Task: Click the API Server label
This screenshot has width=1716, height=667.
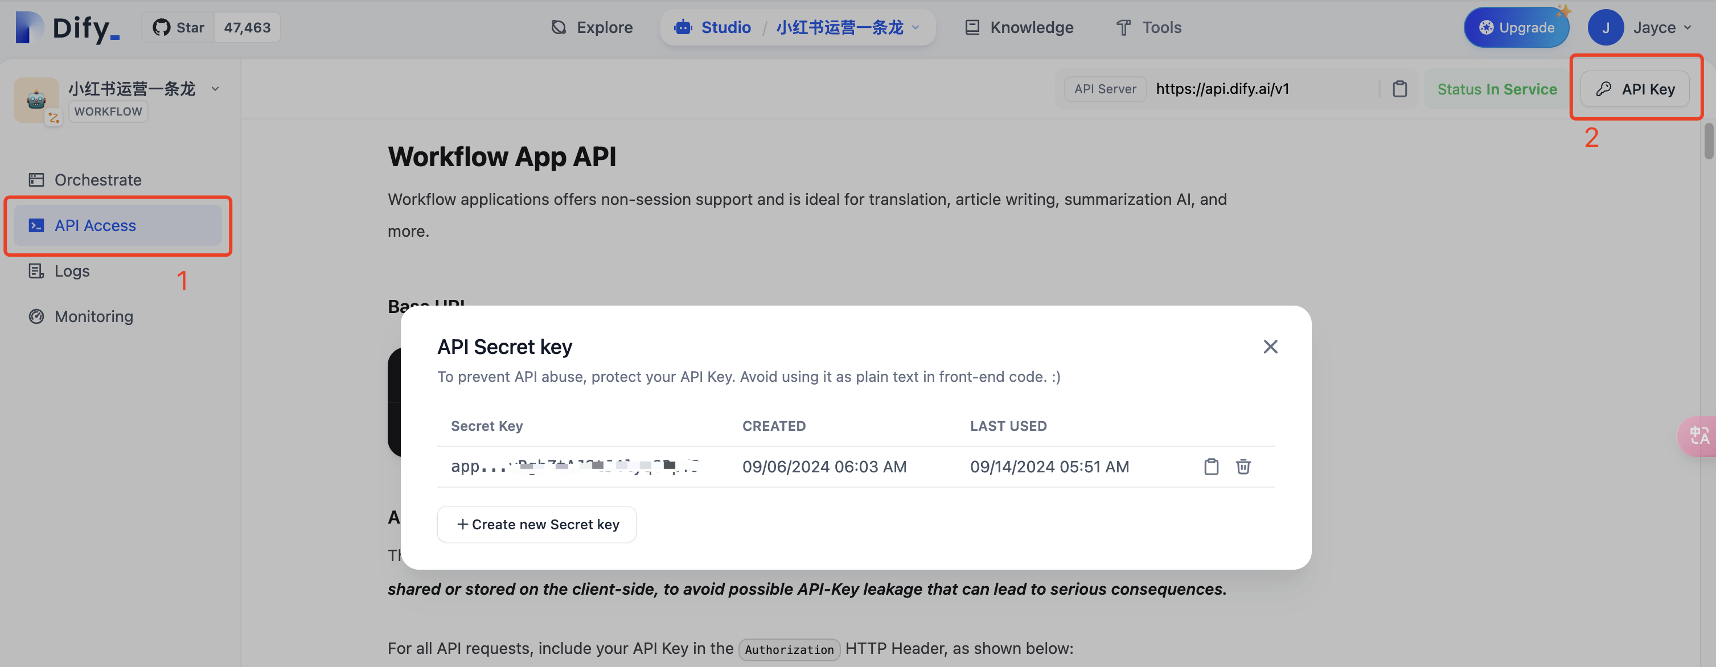Action: tap(1105, 89)
